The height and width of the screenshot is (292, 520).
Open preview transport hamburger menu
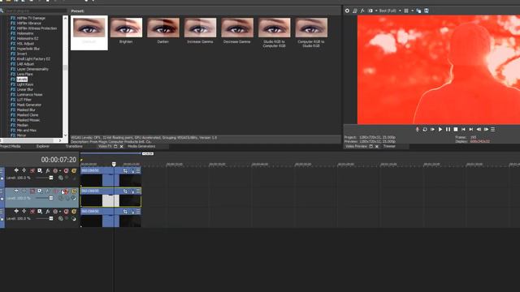pyautogui.click(x=493, y=130)
